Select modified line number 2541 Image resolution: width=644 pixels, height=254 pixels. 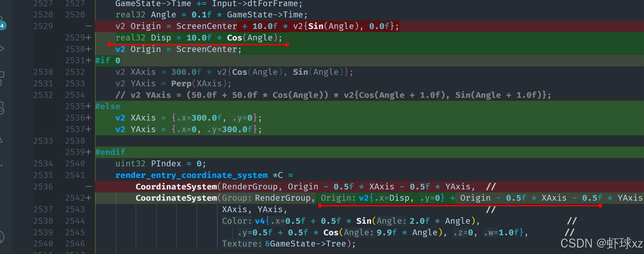(x=75, y=175)
